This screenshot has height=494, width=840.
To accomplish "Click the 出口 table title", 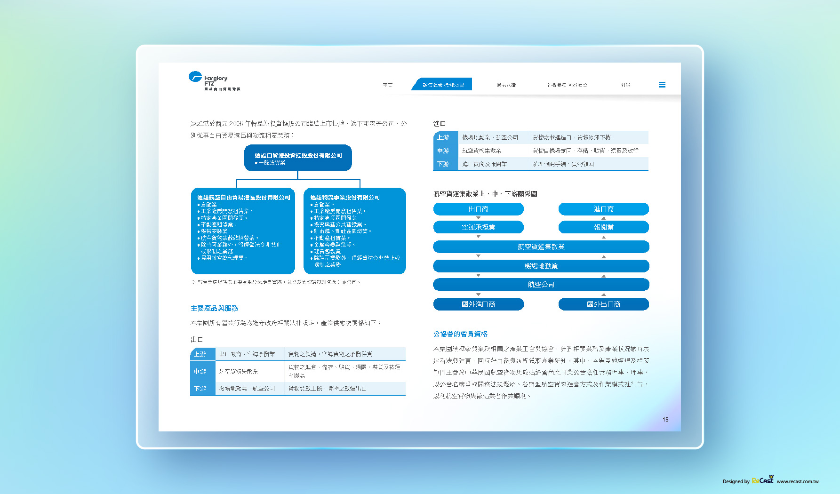I will point(197,339).
